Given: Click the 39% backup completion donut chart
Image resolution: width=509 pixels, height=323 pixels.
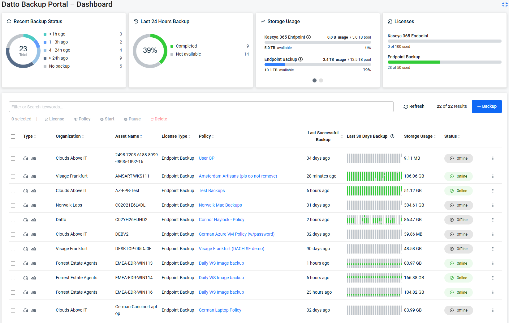Looking at the screenshot, I should (x=150, y=51).
